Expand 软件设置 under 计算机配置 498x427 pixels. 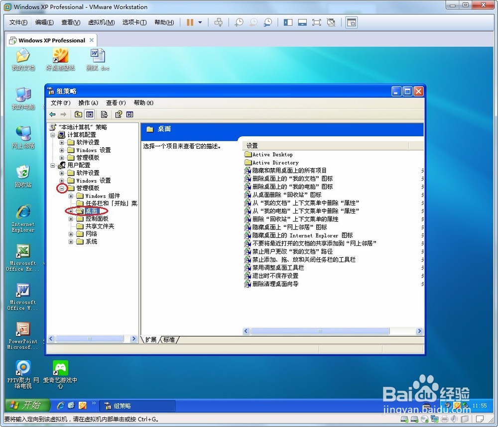point(62,142)
